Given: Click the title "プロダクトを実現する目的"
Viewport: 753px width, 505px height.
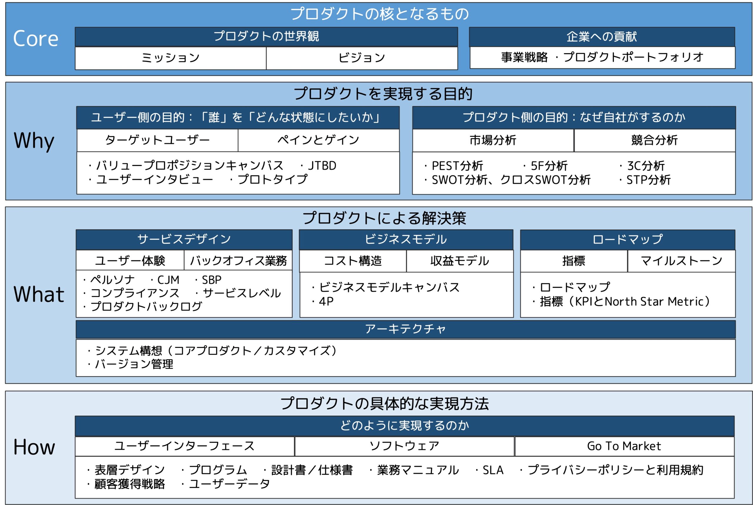Looking at the screenshot, I should point(383,94).
